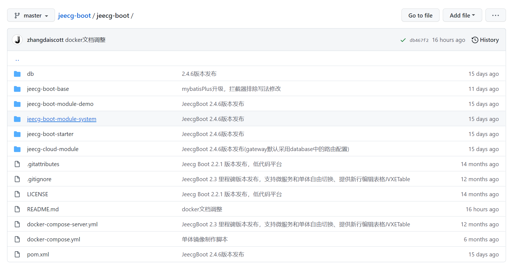The height and width of the screenshot is (266, 515).
Task: Click the History clock icon
Action: click(475, 40)
